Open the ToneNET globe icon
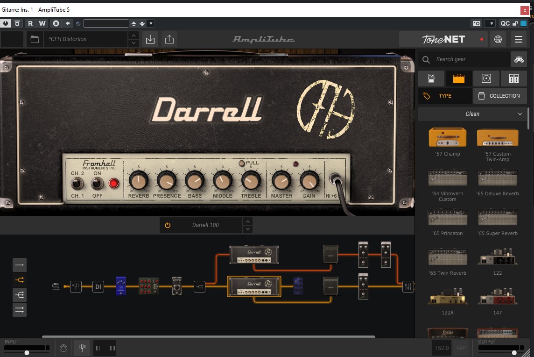 (498, 39)
